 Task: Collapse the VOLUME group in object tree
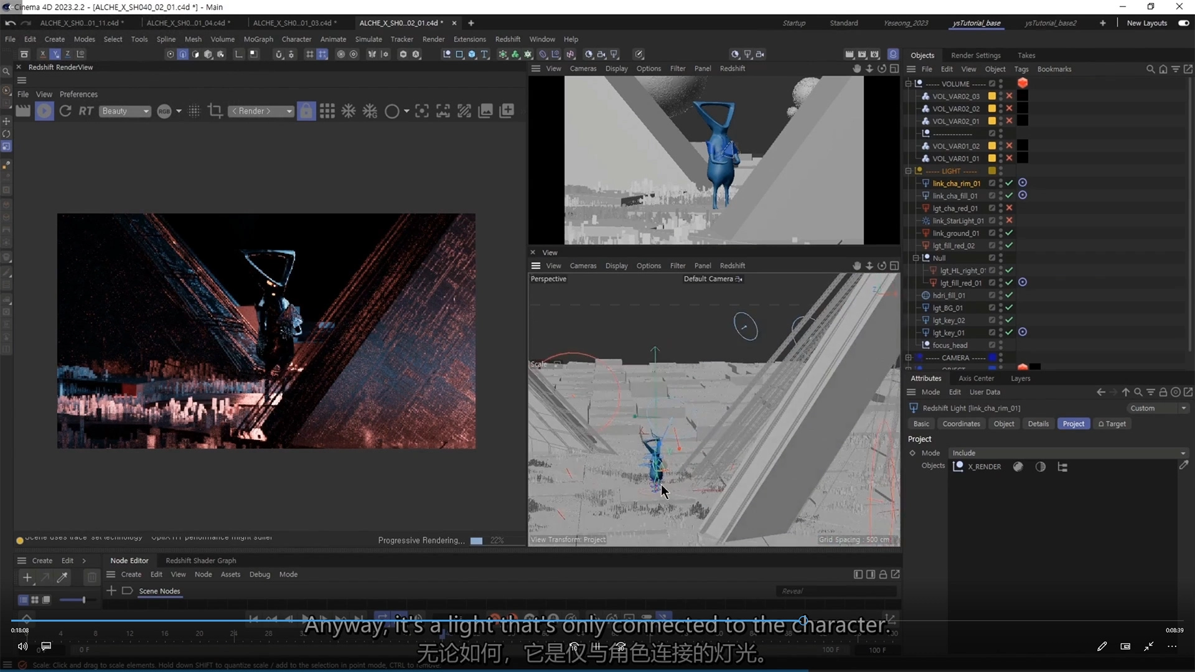(x=908, y=84)
